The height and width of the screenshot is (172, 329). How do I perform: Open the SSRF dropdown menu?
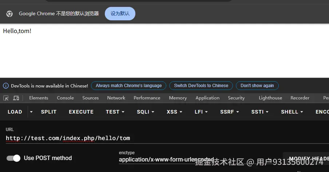click(x=229, y=112)
